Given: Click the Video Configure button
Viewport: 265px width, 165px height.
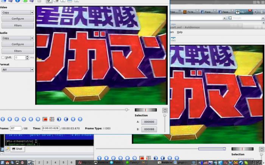Looking at the screenshot, I should (17, 19).
